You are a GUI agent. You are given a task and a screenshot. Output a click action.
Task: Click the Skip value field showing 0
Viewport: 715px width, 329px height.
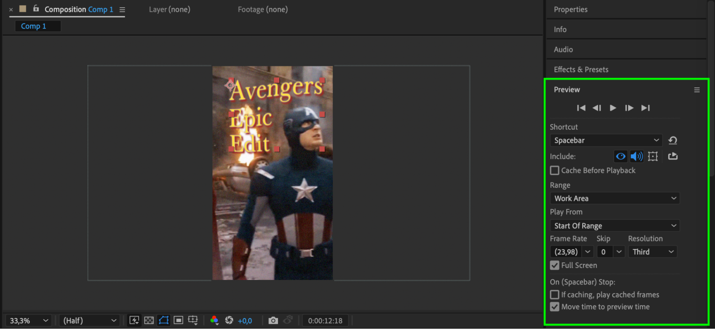(605, 252)
